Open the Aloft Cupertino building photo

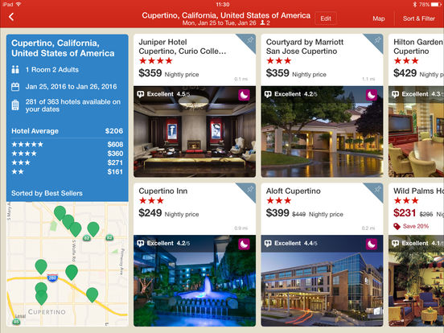tap(322, 281)
